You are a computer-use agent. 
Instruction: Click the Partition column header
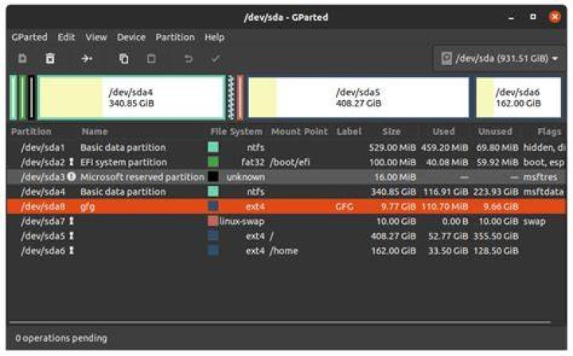coord(31,132)
